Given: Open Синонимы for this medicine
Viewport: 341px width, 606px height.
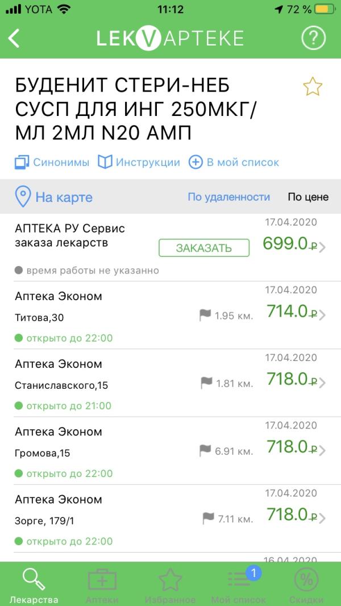Looking at the screenshot, I should pos(52,163).
